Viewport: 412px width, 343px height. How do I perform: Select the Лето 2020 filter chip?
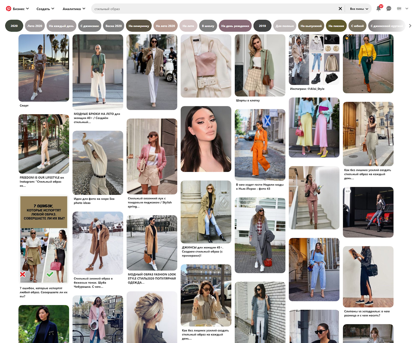click(x=35, y=26)
